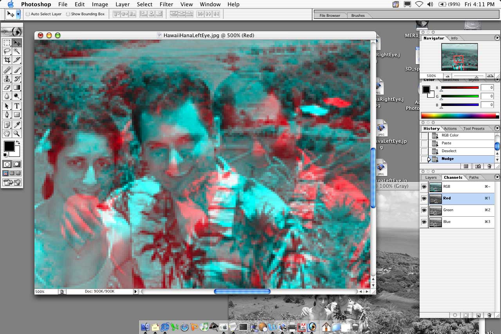The image size is (501, 334).
Task: Activate the Zoom magnifier tool
Action: pos(17,133)
